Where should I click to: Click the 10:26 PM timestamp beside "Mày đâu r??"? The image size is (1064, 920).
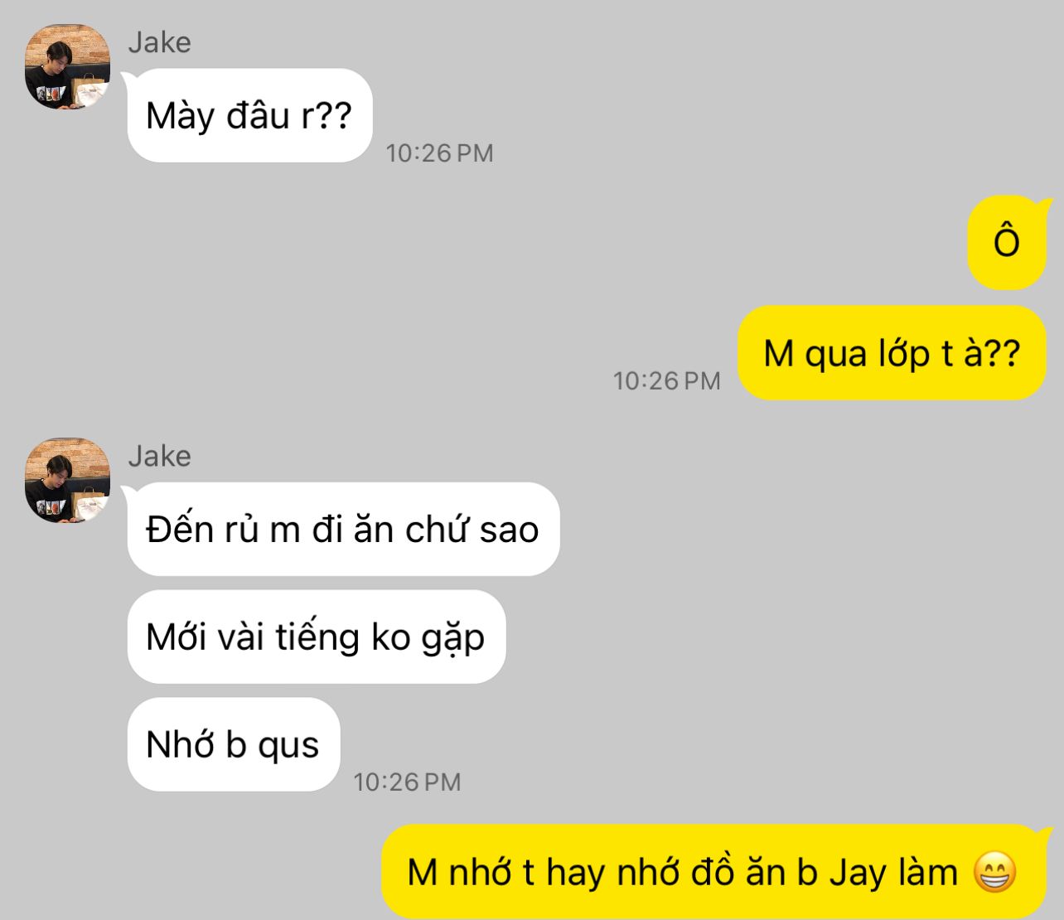[x=439, y=153]
